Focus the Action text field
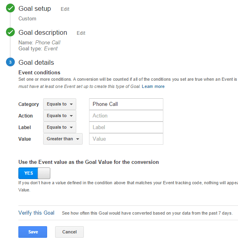Viewport: 238px width, 241px height. (126, 116)
